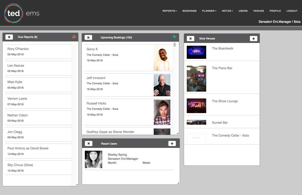Close the Due Reports panel

coord(9,37)
